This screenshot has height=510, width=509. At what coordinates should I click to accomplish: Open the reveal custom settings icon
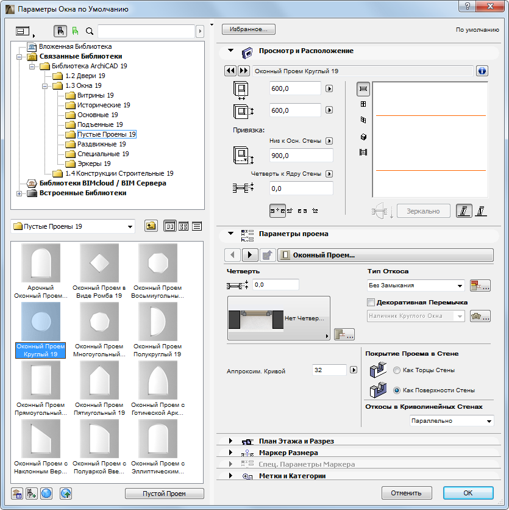pos(344,334)
